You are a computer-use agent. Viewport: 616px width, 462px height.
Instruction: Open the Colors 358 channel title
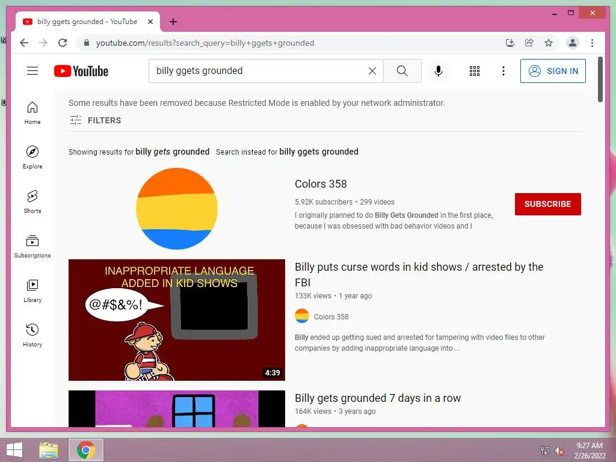click(x=321, y=184)
